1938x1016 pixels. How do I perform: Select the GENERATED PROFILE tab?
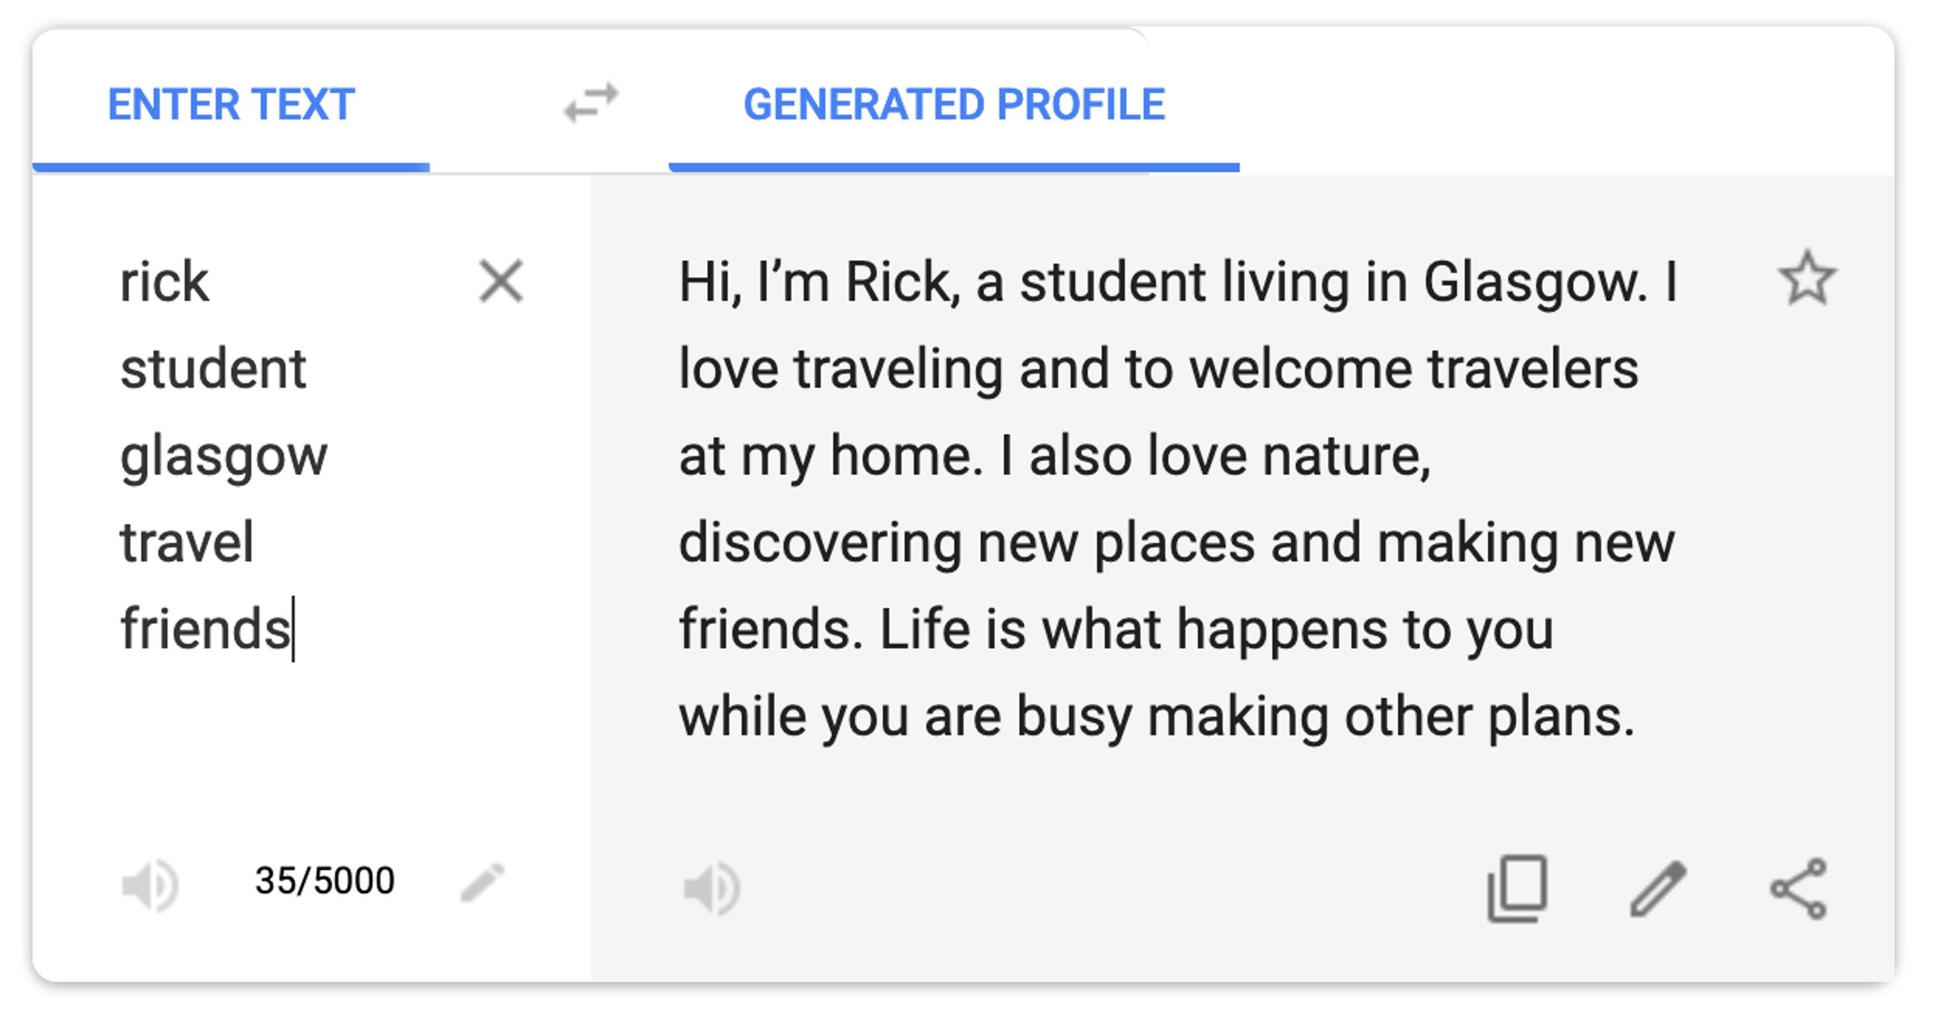click(954, 105)
